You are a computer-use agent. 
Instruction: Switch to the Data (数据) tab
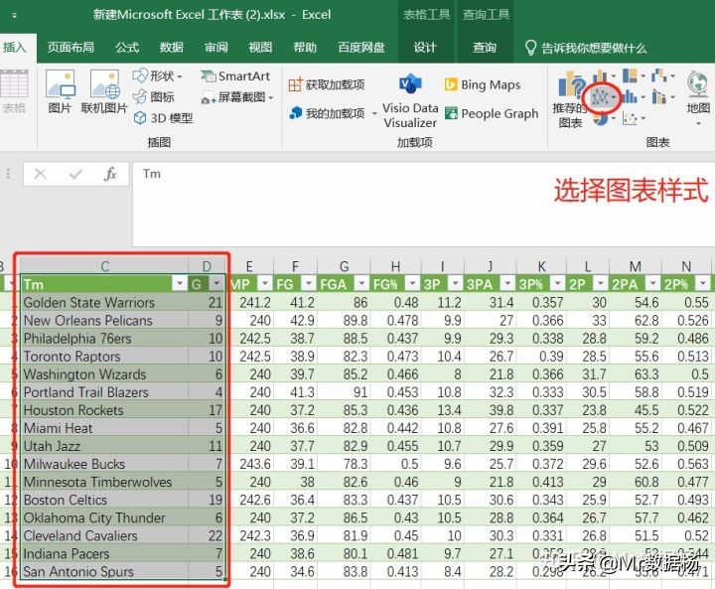point(172,48)
